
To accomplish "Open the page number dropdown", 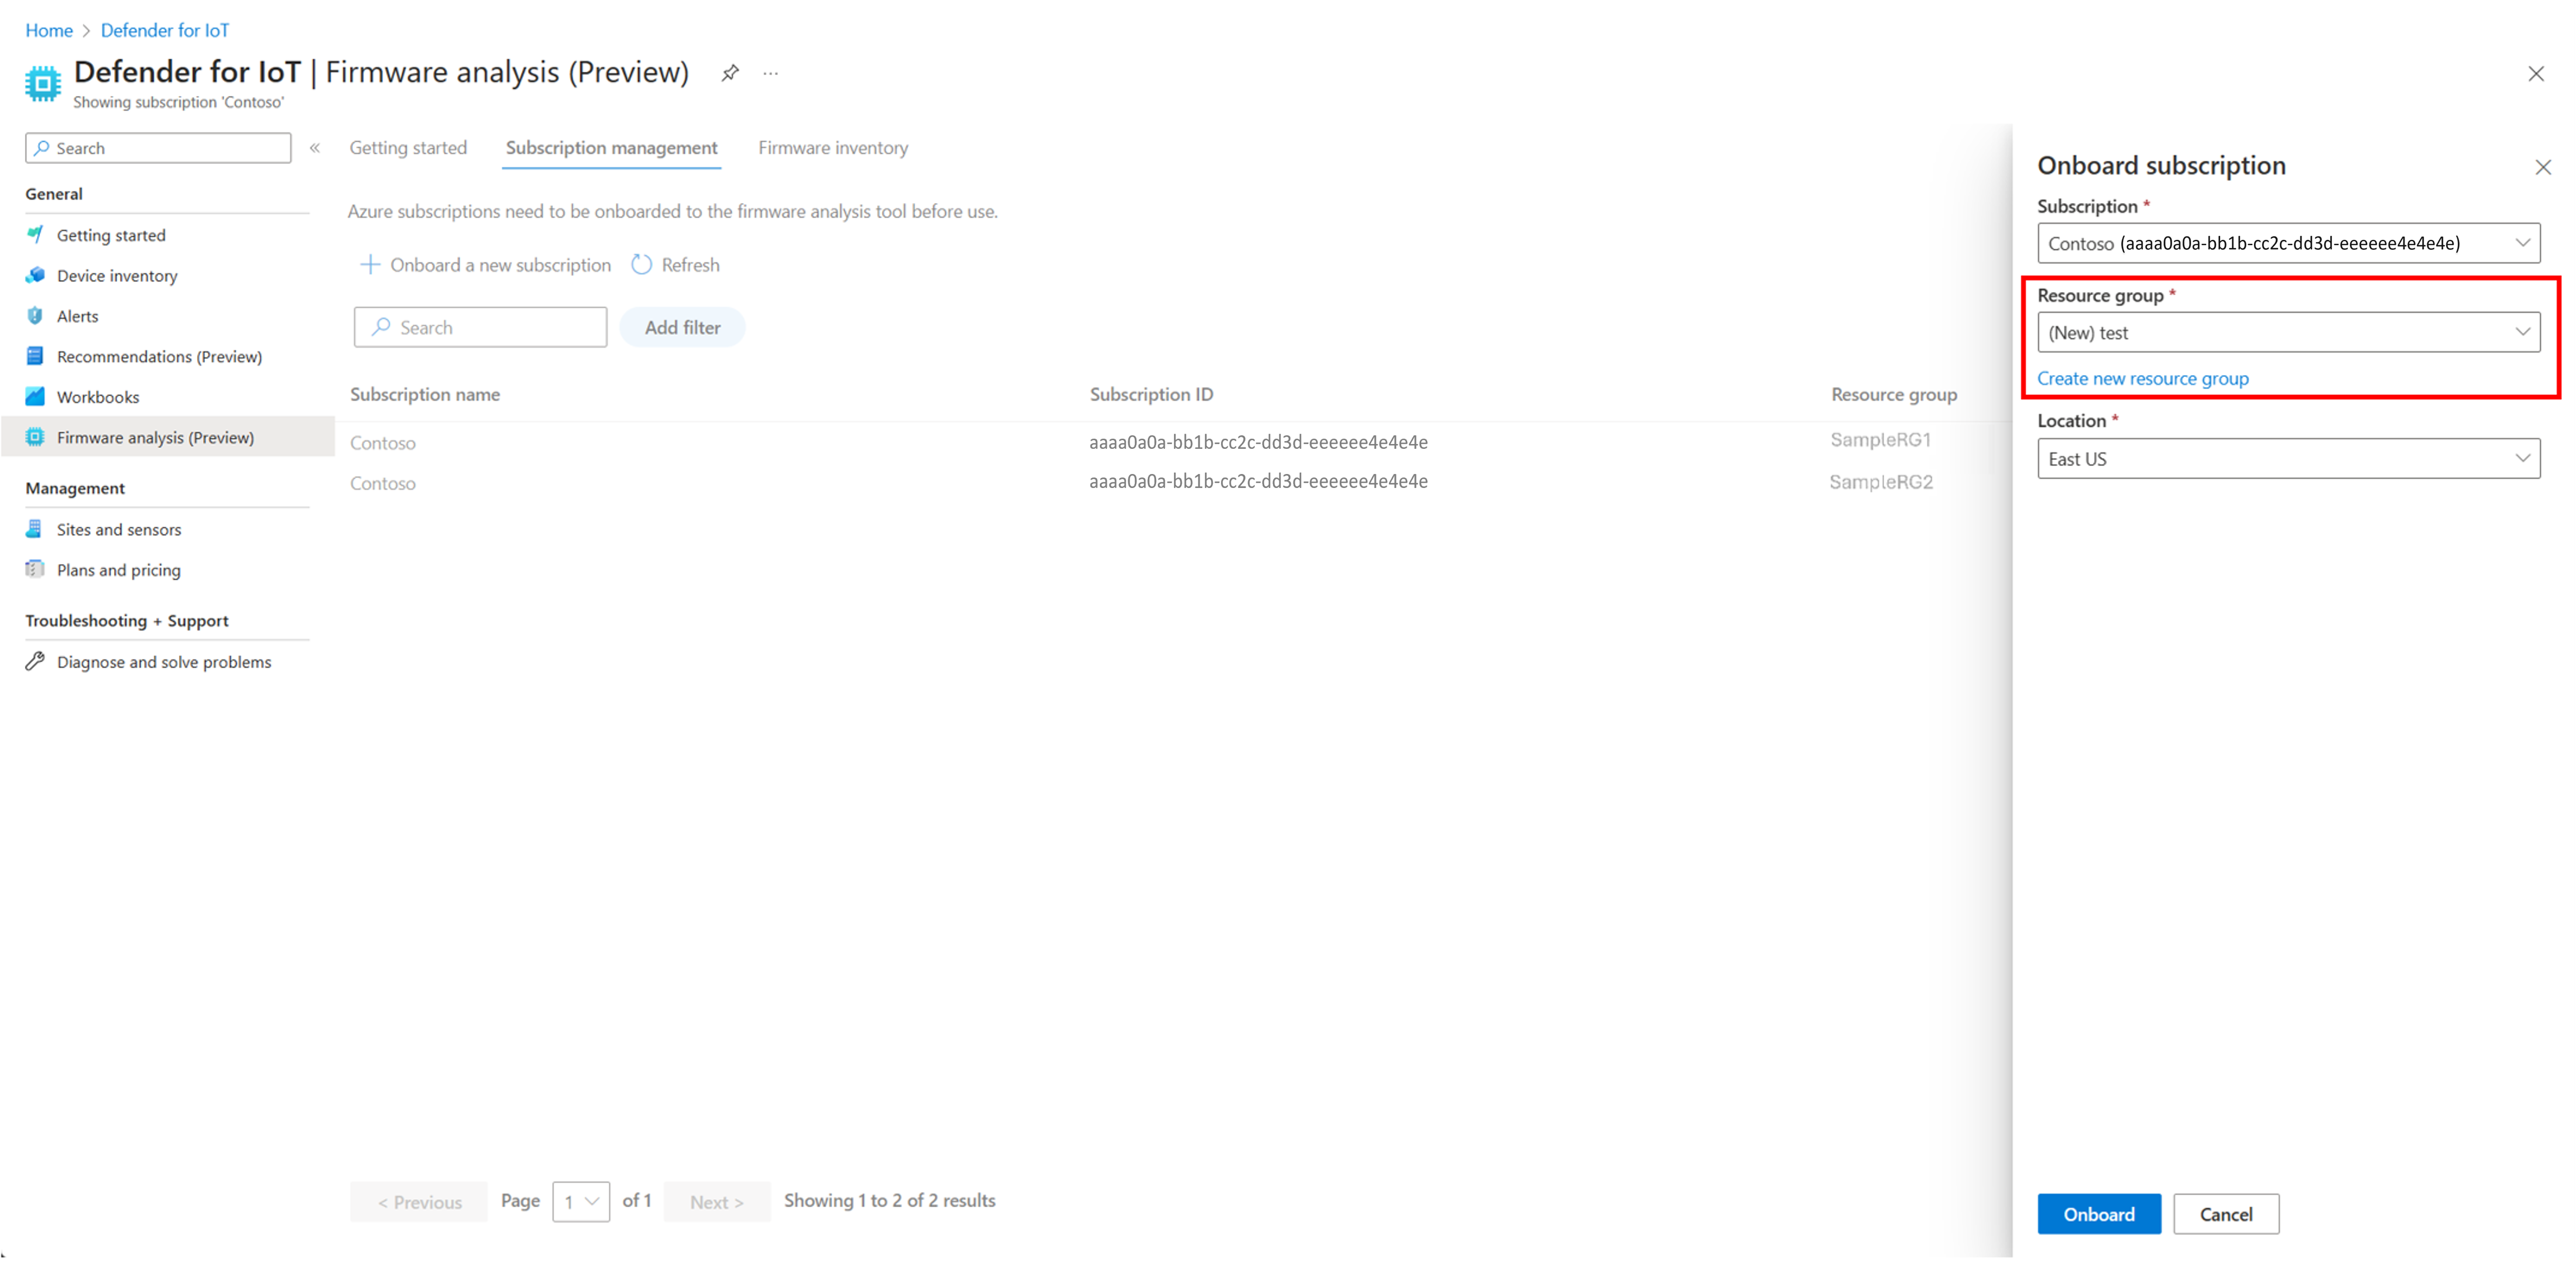I will (x=581, y=1201).
